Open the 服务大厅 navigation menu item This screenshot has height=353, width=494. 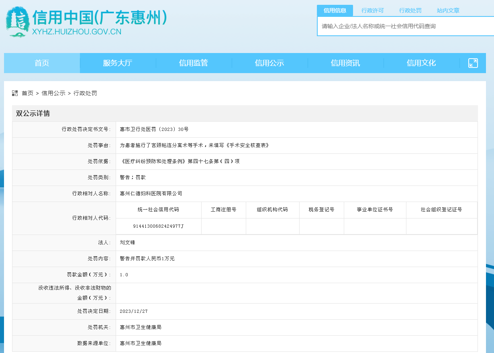118,63
